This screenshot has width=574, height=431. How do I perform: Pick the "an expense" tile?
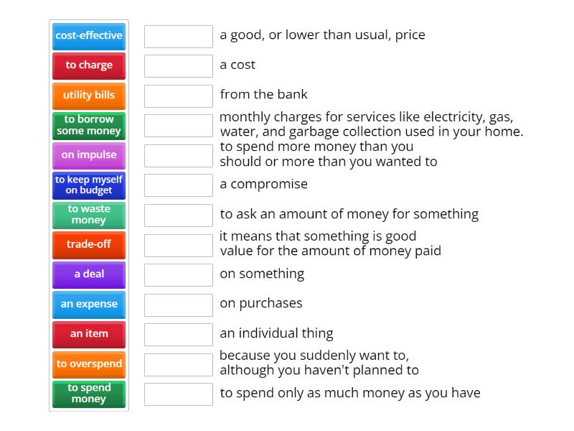(88, 304)
